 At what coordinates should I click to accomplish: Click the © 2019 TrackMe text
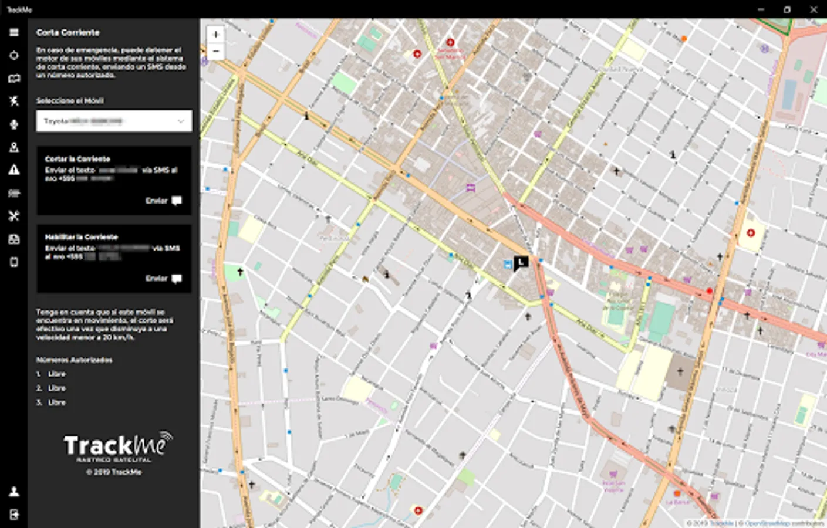point(114,472)
